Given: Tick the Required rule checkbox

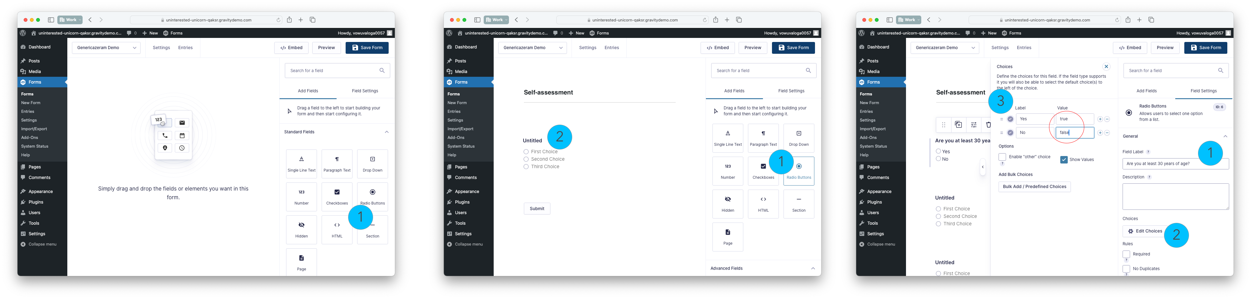Looking at the screenshot, I should pyautogui.click(x=1126, y=255).
